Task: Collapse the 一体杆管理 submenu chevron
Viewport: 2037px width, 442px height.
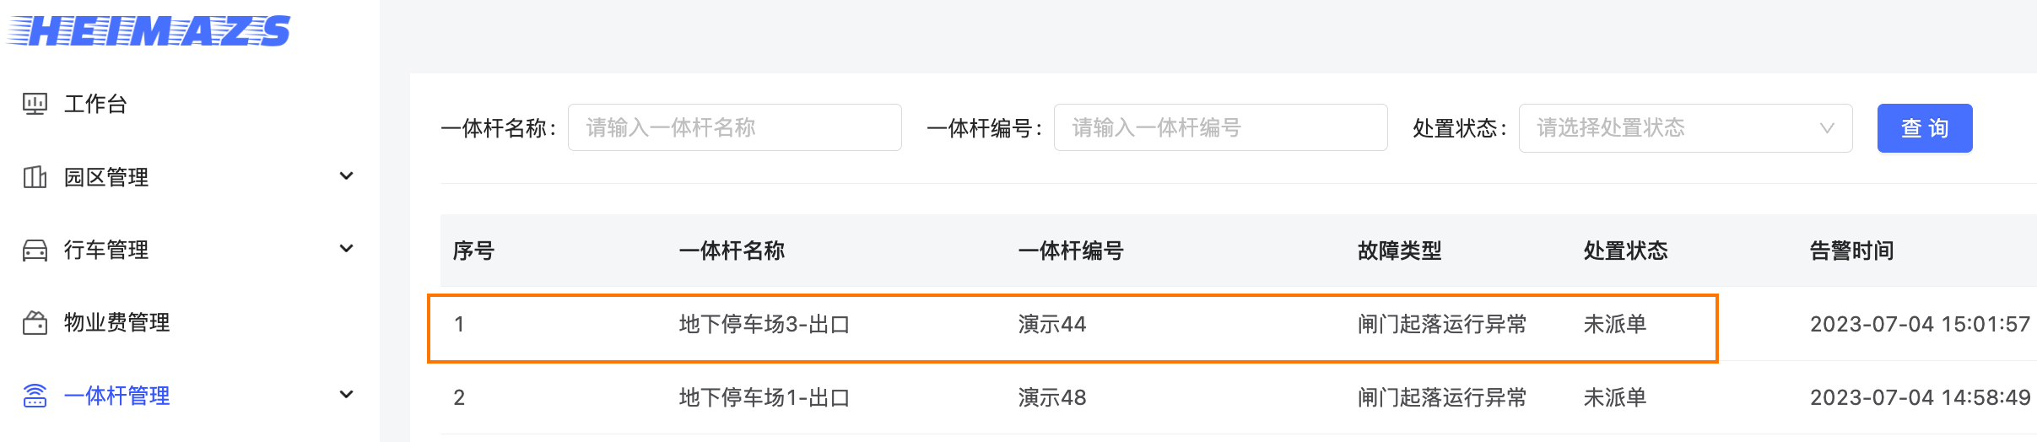Action: (346, 395)
